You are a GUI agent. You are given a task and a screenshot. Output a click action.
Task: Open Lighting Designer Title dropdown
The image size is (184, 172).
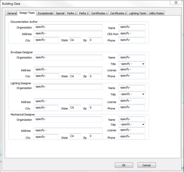(132, 94)
